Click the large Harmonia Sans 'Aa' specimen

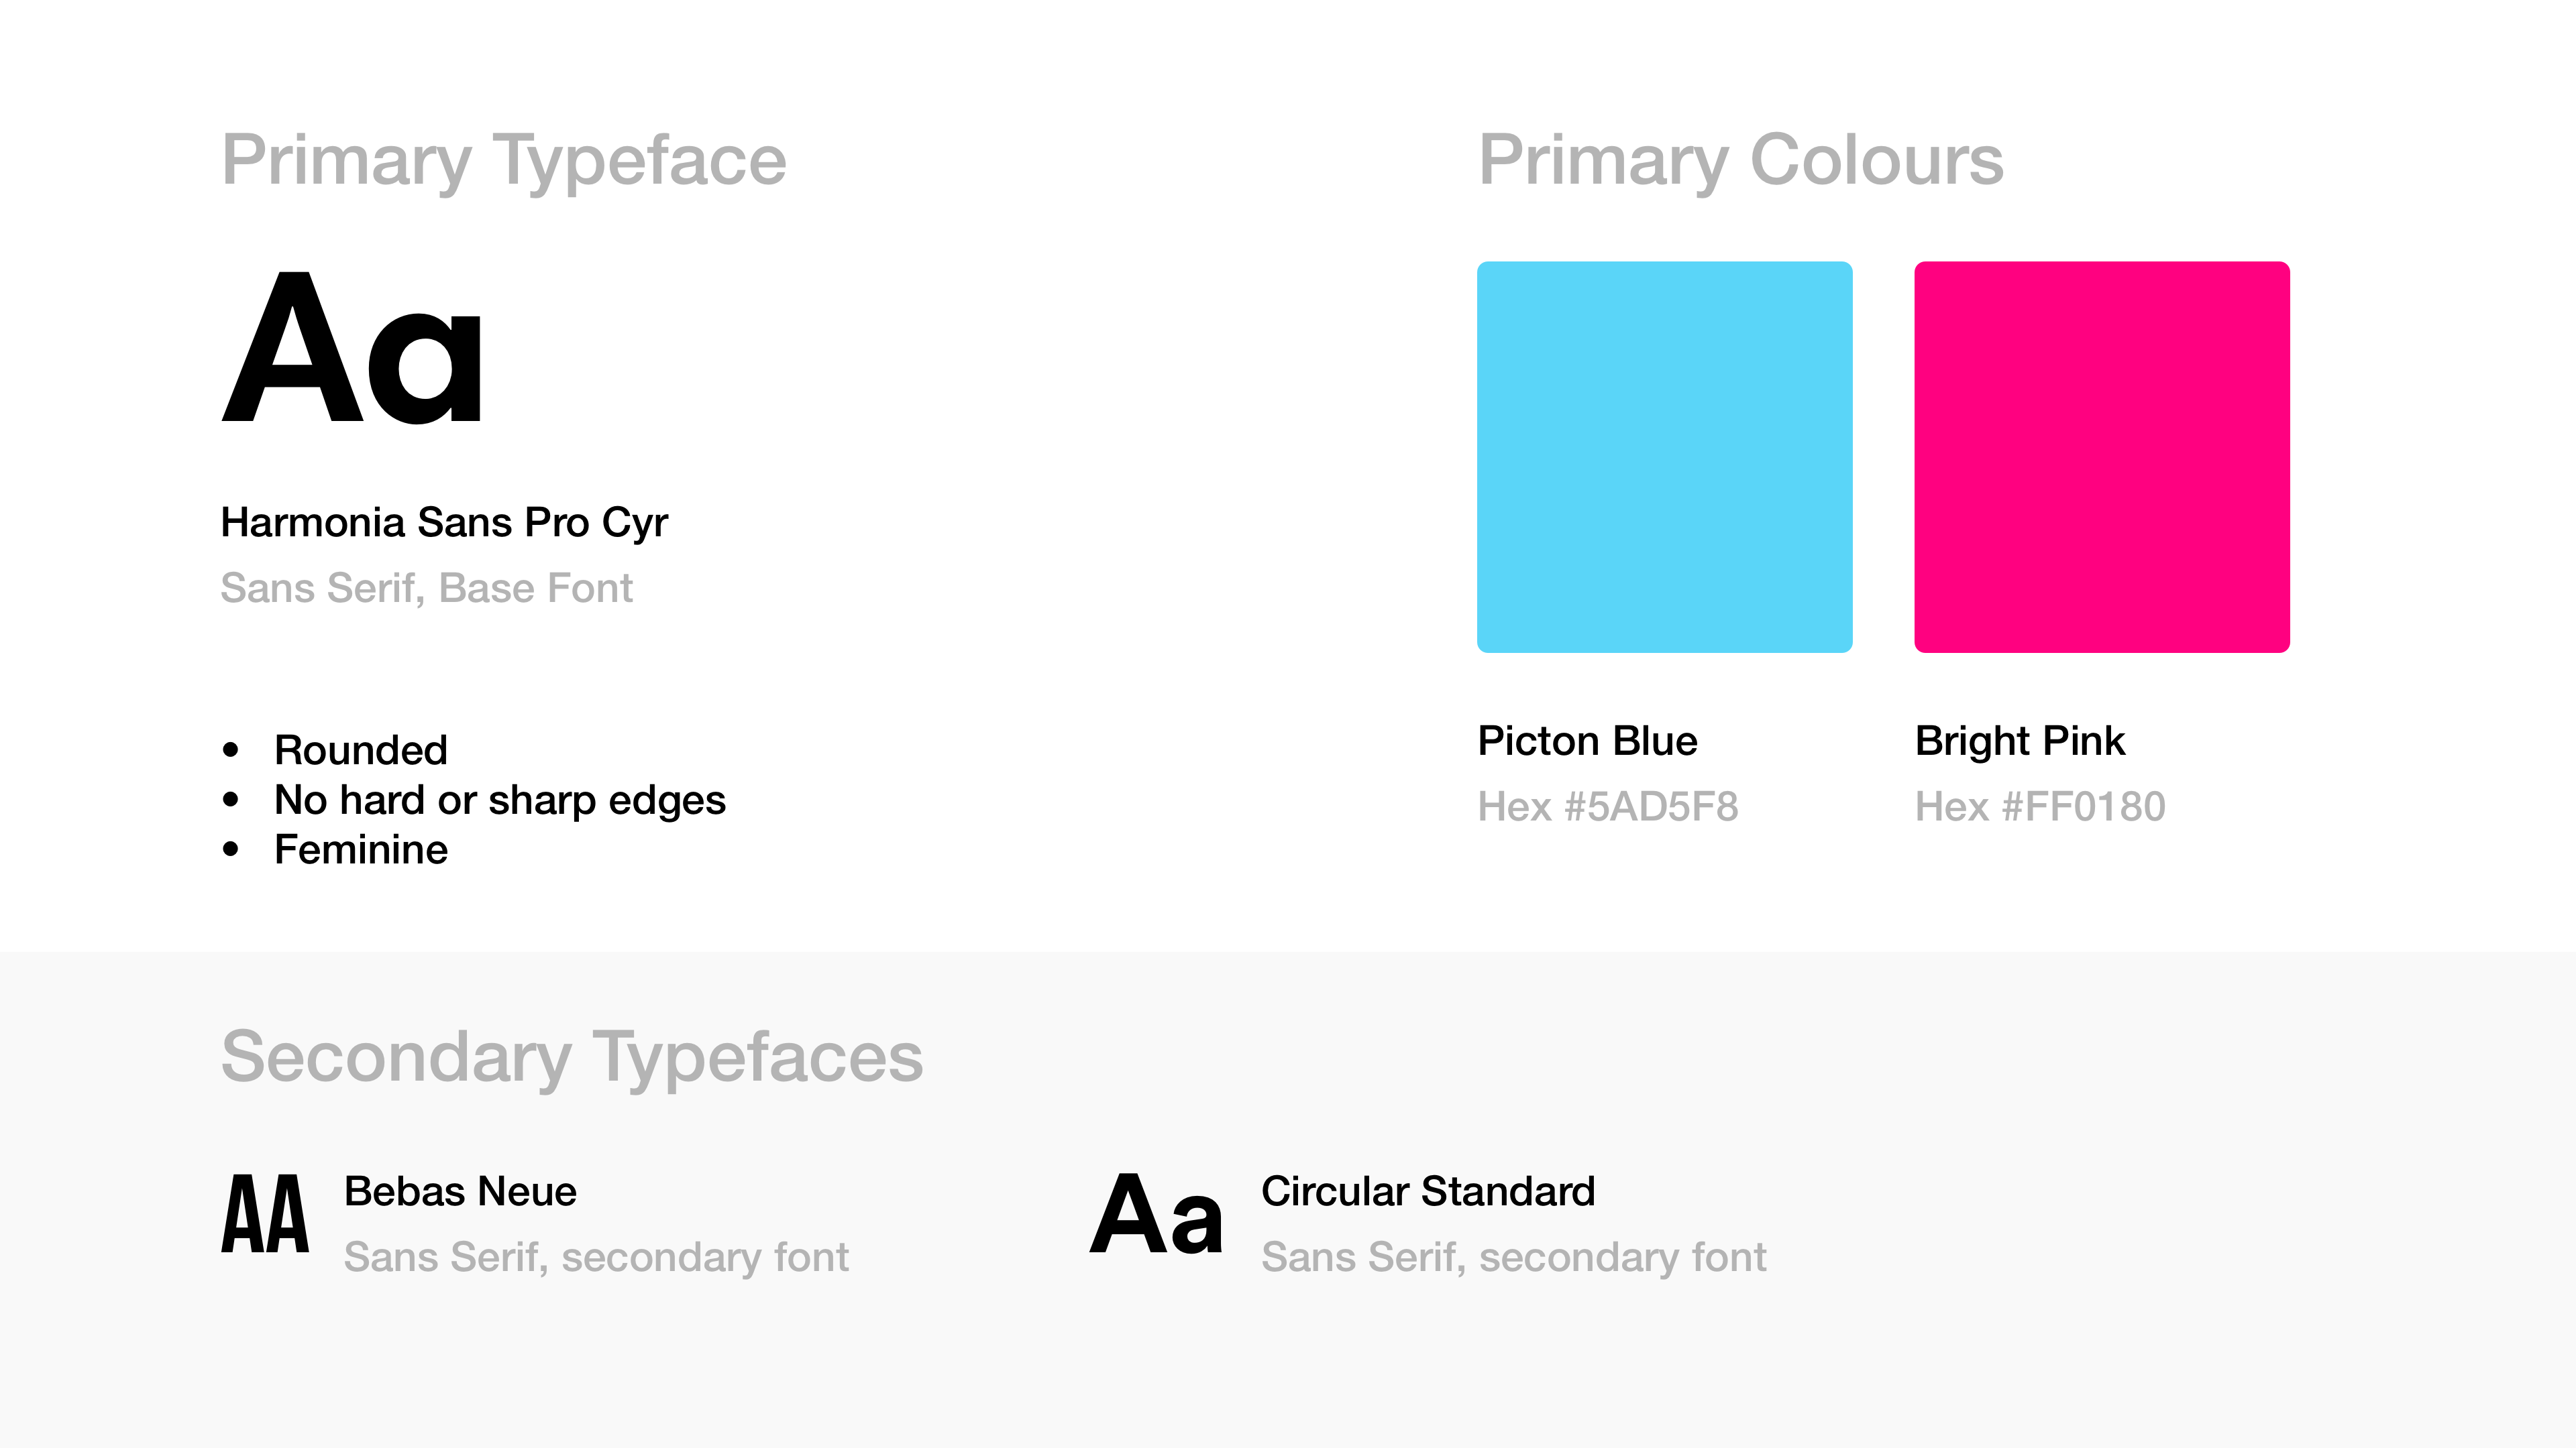point(352,347)
